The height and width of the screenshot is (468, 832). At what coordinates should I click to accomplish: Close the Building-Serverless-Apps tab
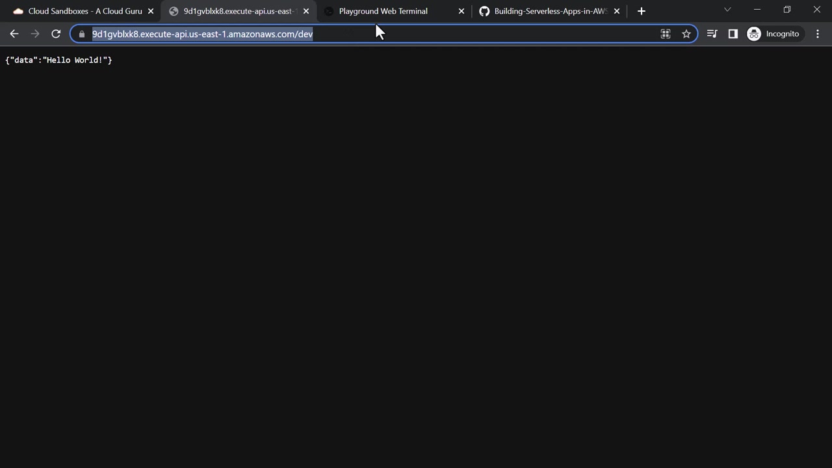pyautogui.click(x=617, y=11)
